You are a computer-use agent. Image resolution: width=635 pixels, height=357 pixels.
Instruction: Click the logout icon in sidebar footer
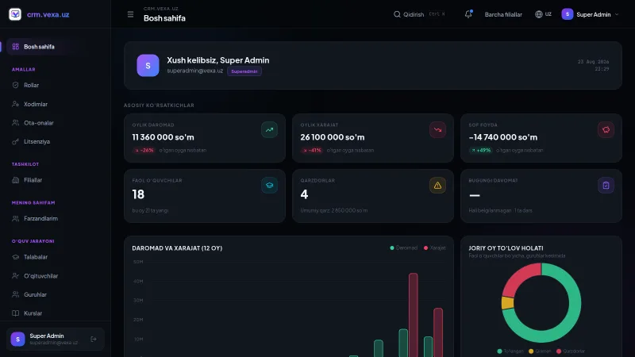point(94,340)
